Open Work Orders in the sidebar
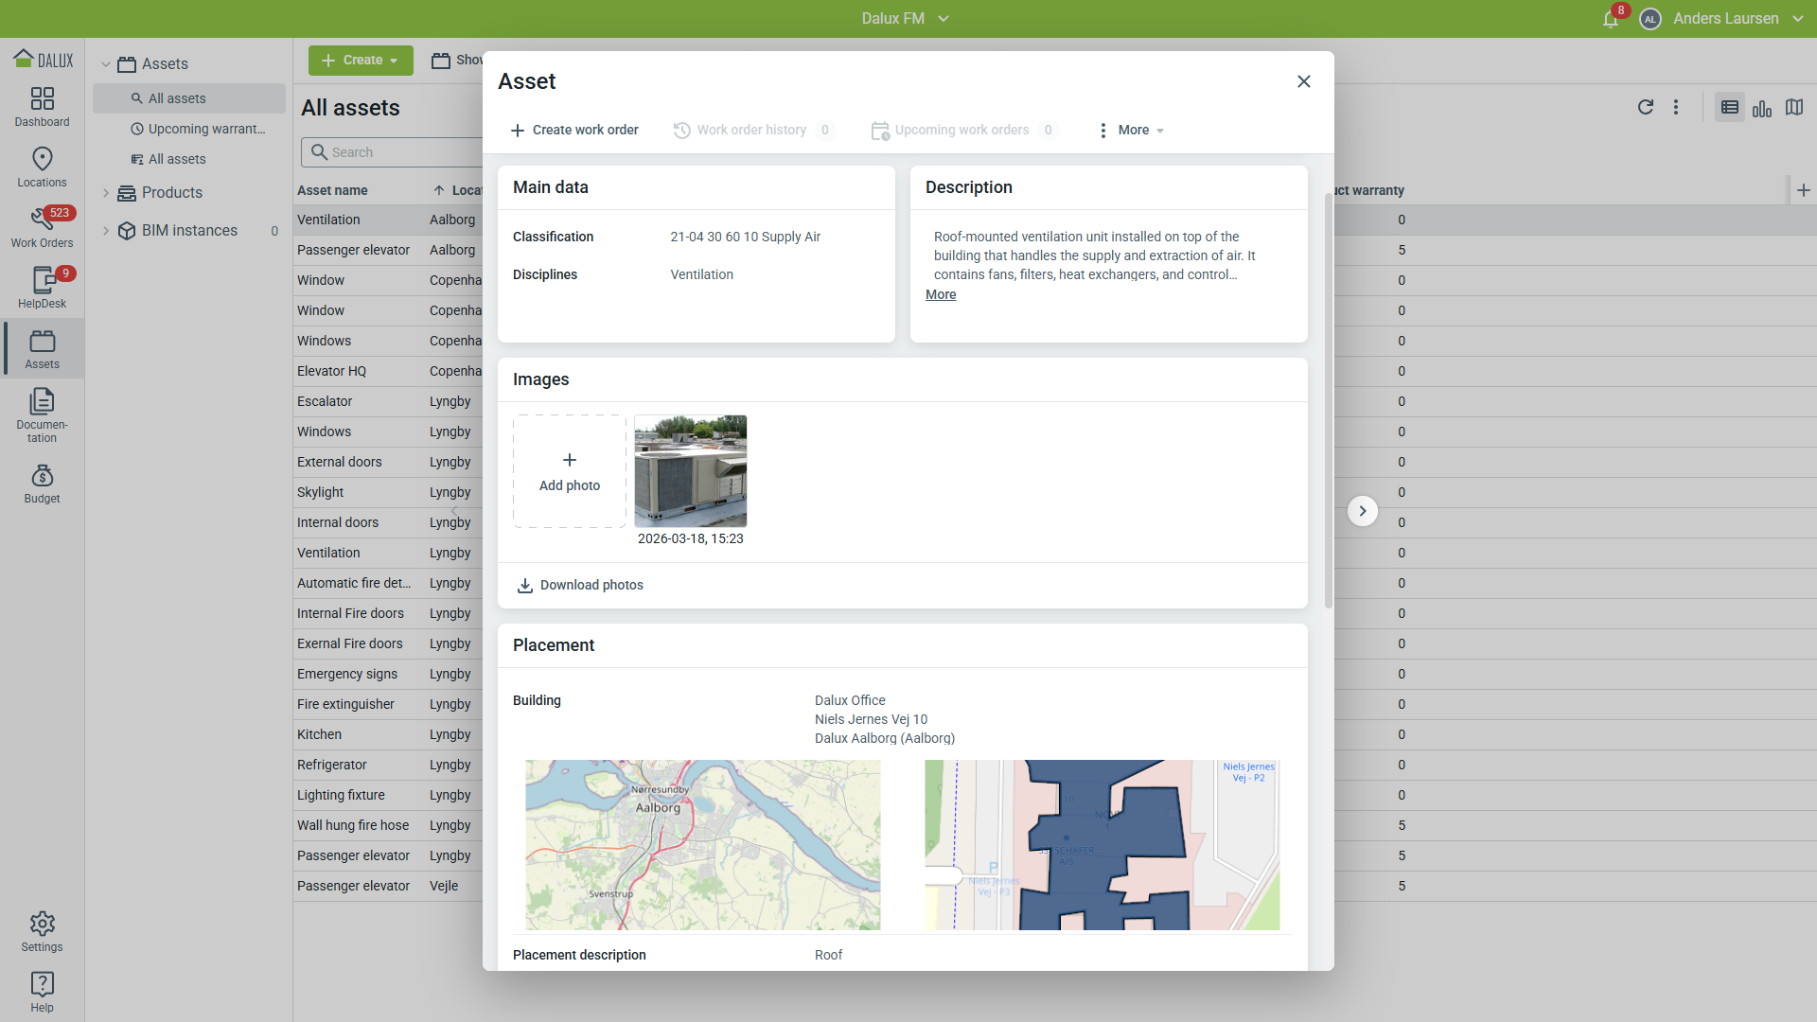1817x1022 pixels. pos(43,228)
